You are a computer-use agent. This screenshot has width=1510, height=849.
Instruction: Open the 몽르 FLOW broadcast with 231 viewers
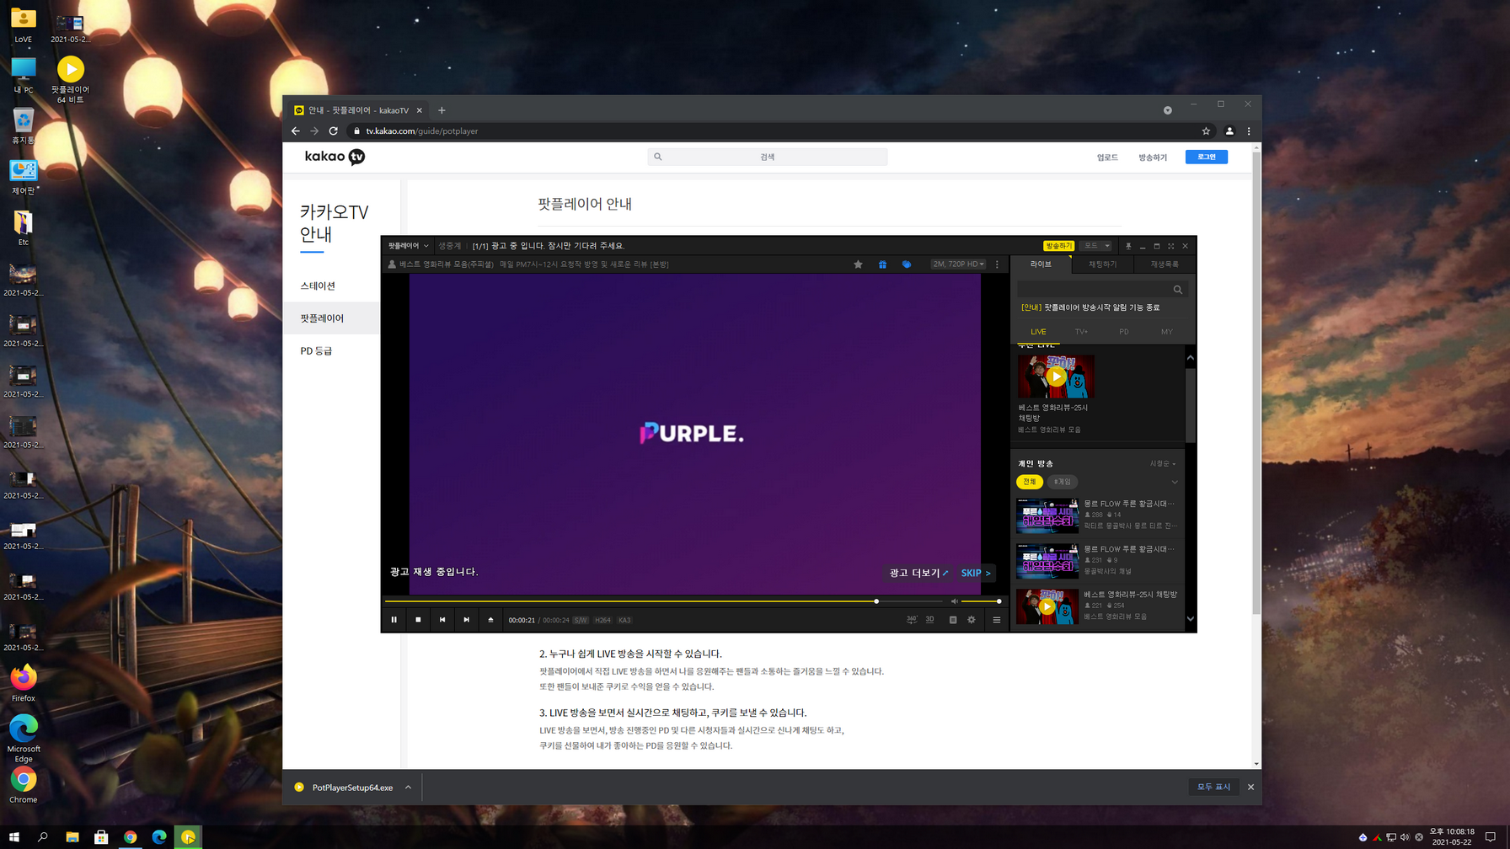point(1097,560)
